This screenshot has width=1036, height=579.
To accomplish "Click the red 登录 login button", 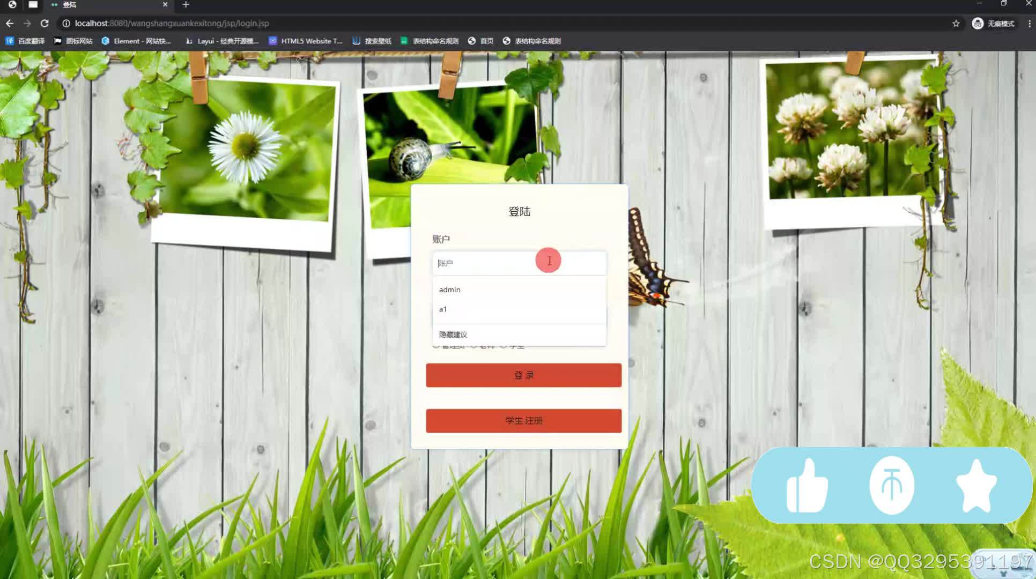I will 524,375.
